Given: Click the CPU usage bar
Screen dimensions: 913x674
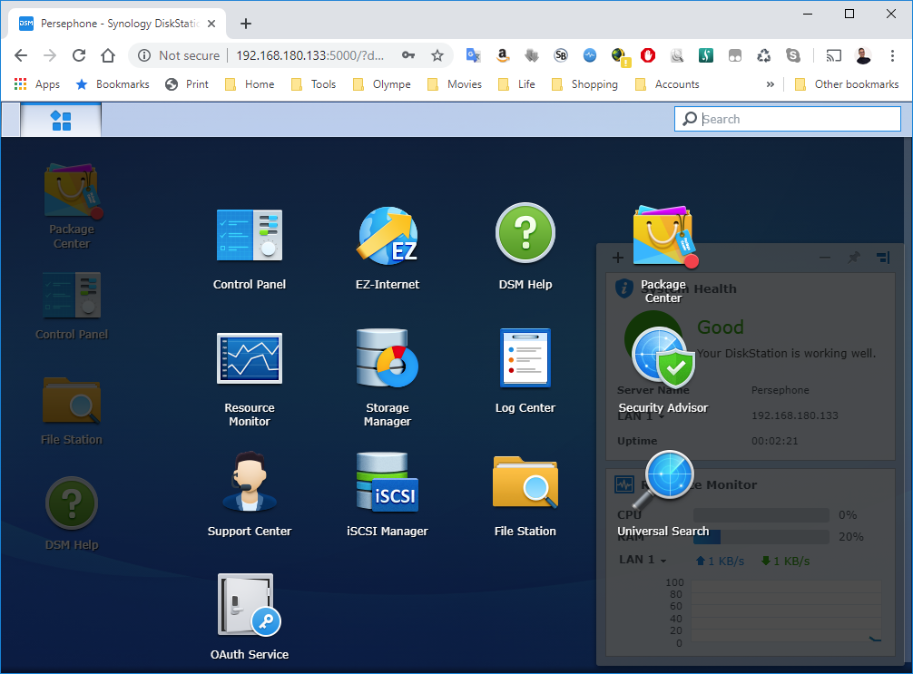Looking at the screenshot, I should coord(761,515).
